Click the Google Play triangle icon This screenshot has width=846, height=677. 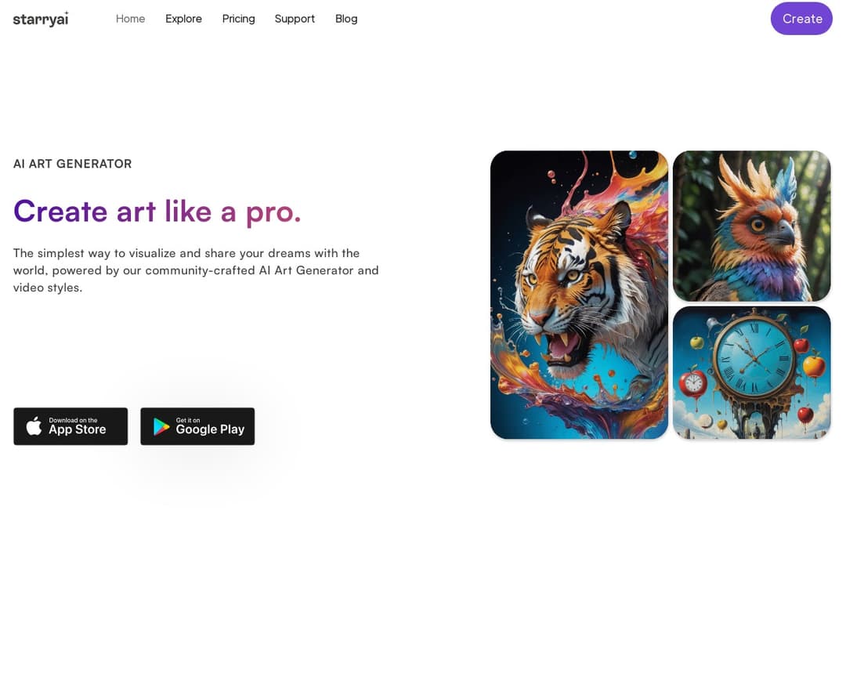click(161, 426)
